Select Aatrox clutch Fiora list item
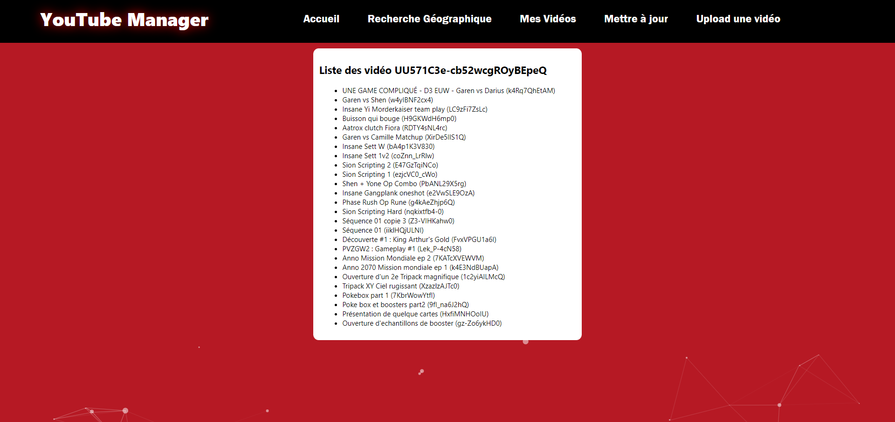 394,128
